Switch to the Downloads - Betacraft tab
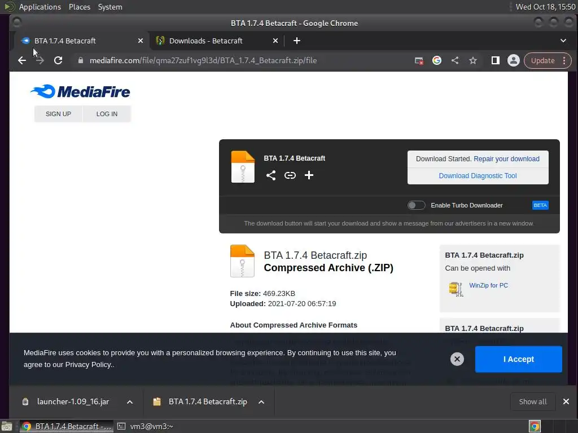 pos(217,41)
